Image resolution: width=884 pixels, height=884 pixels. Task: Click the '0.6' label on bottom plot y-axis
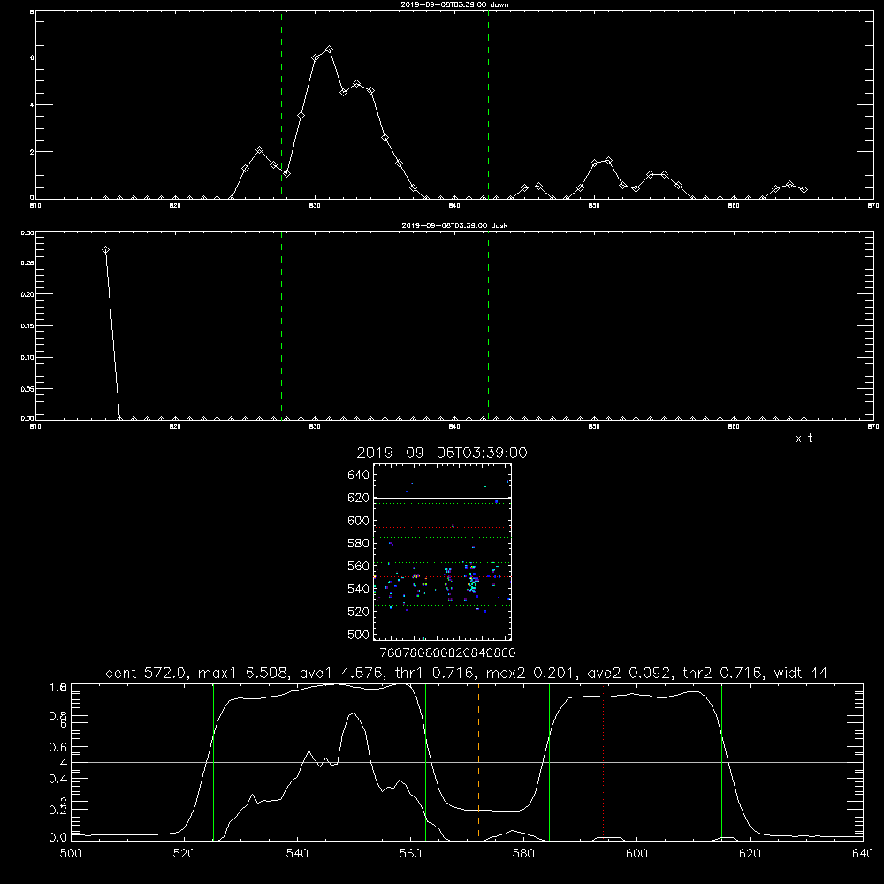pyautogui.click(x=58, y=747)
